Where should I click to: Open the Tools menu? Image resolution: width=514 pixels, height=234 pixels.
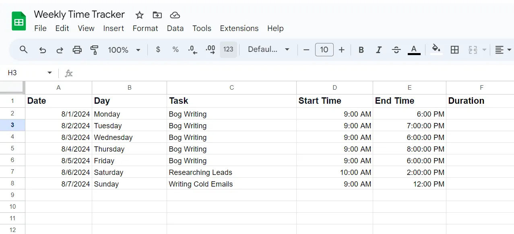click(202, 28)
